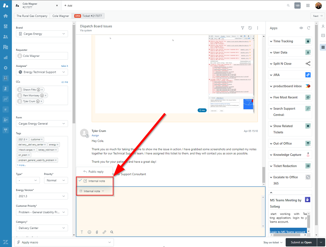Select the checked Internal note option
Screen dimensions: 326x247
tap(94, 181)
